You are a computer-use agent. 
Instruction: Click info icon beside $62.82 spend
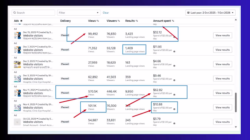[x=174, y=95]
